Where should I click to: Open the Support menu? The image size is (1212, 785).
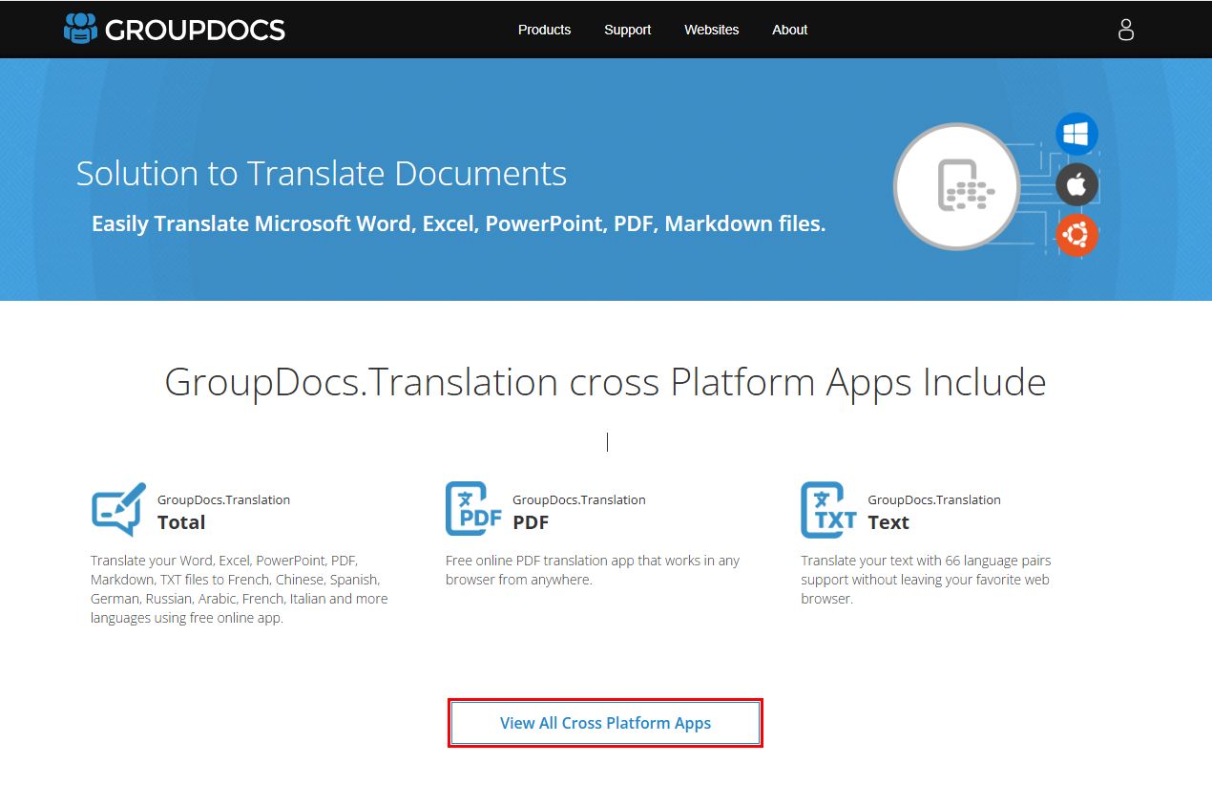[627, 30]
